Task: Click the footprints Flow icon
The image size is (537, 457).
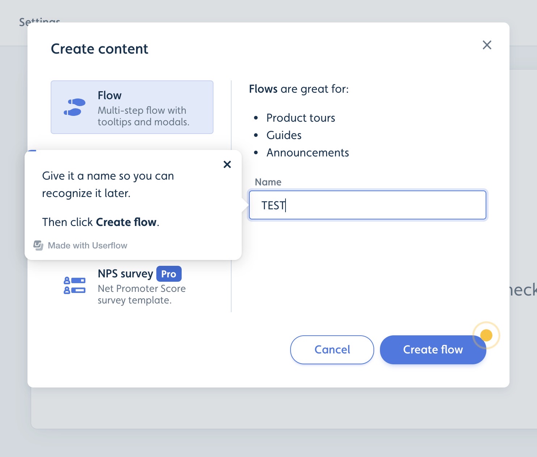Action: click(75, 106)
